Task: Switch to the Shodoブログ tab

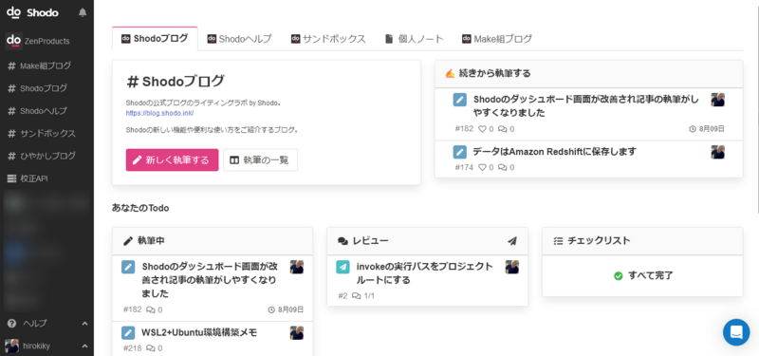Action: pyautogui.click(x=155, y=39)
